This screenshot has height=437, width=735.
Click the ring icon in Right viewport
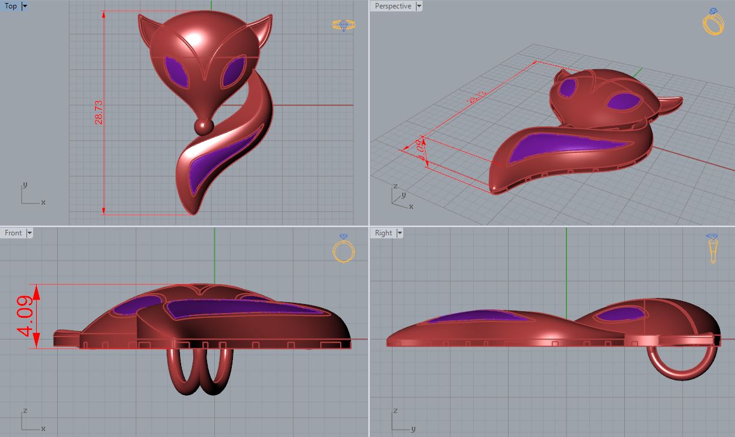click(713, 248)
